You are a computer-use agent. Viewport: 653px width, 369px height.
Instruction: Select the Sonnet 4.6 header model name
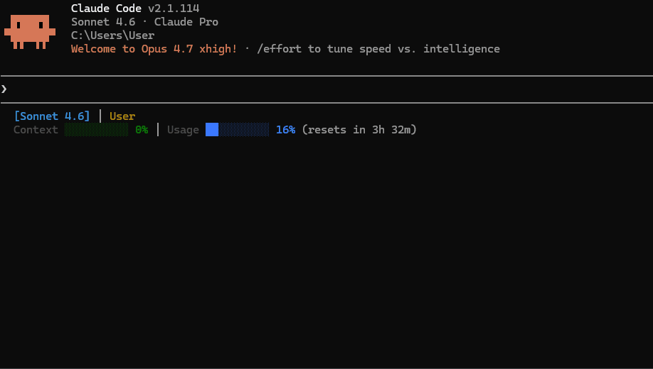(x=103, y=22)
